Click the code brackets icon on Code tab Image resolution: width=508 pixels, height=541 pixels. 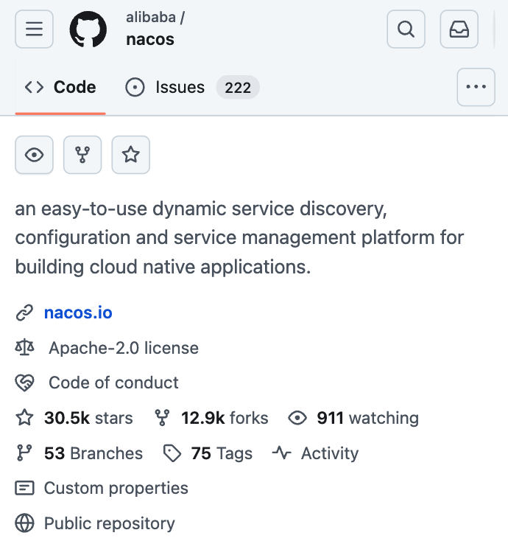tap(34, 87)
